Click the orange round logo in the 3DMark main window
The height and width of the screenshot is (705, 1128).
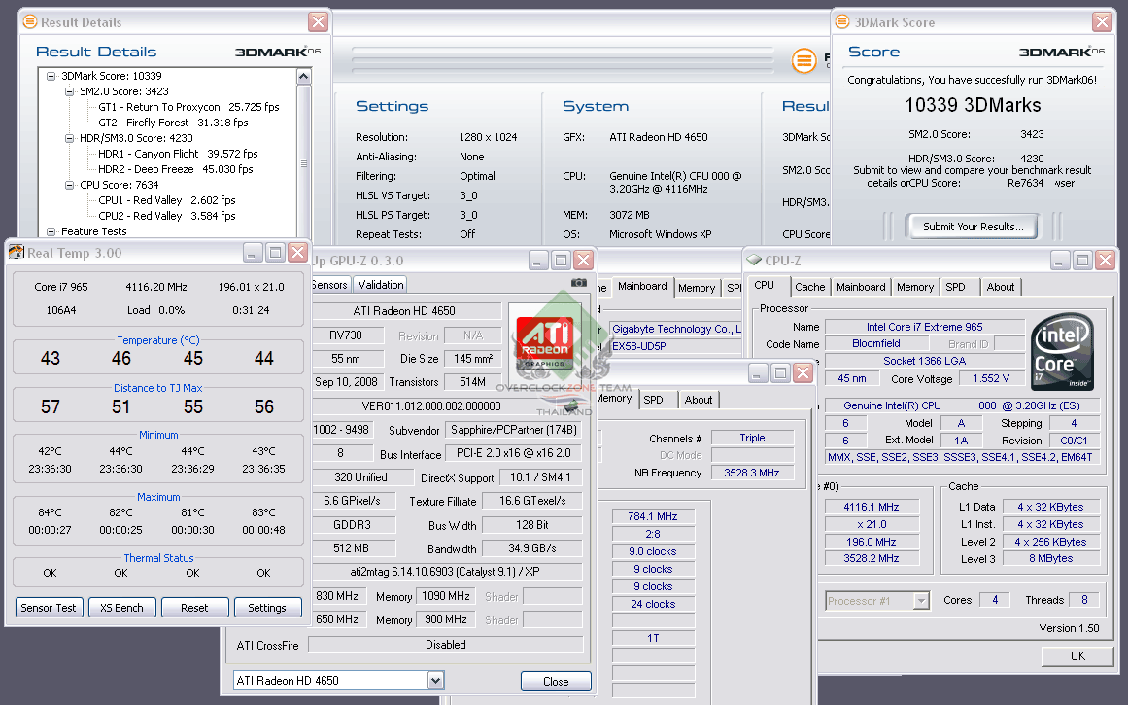coord(804,60)
